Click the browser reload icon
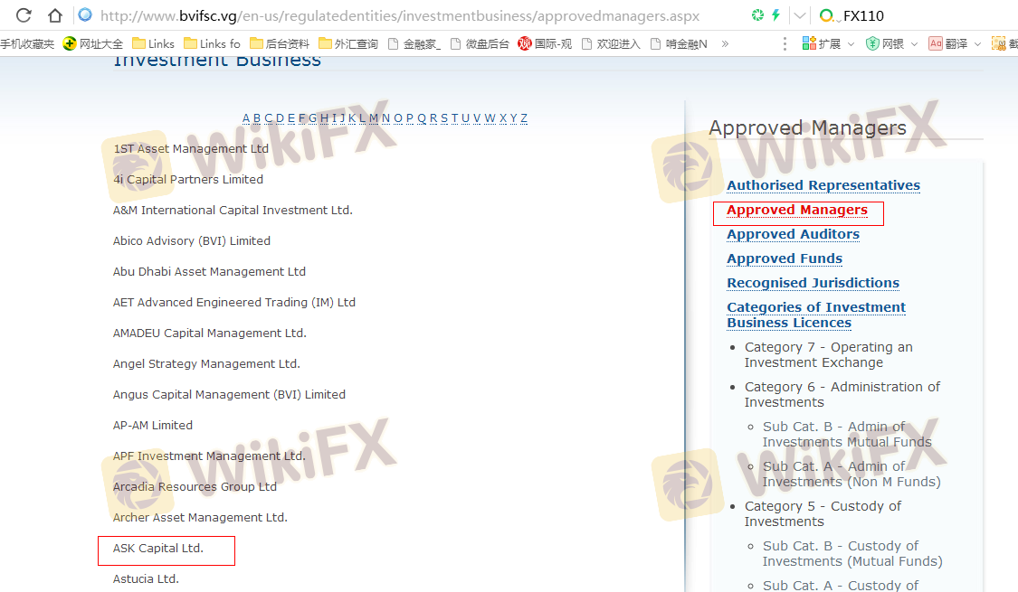Viewport: 1018px width, 592px height. (24, 15)
